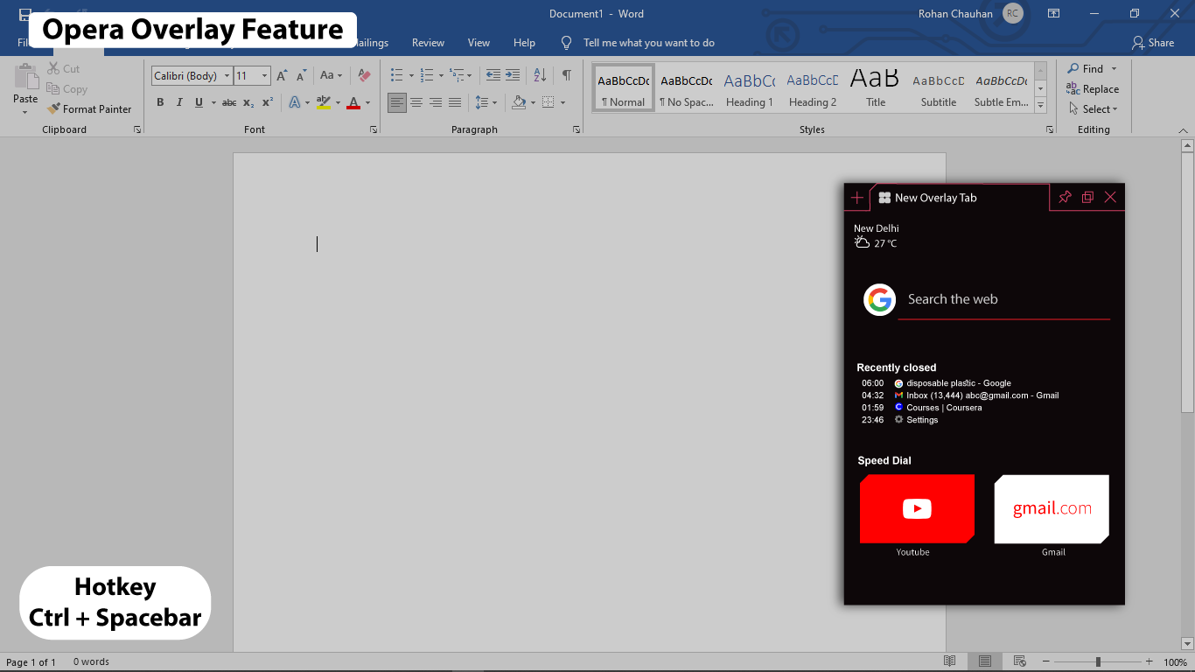
Task: Open the font size dropdown
Action: pos(264,76)
